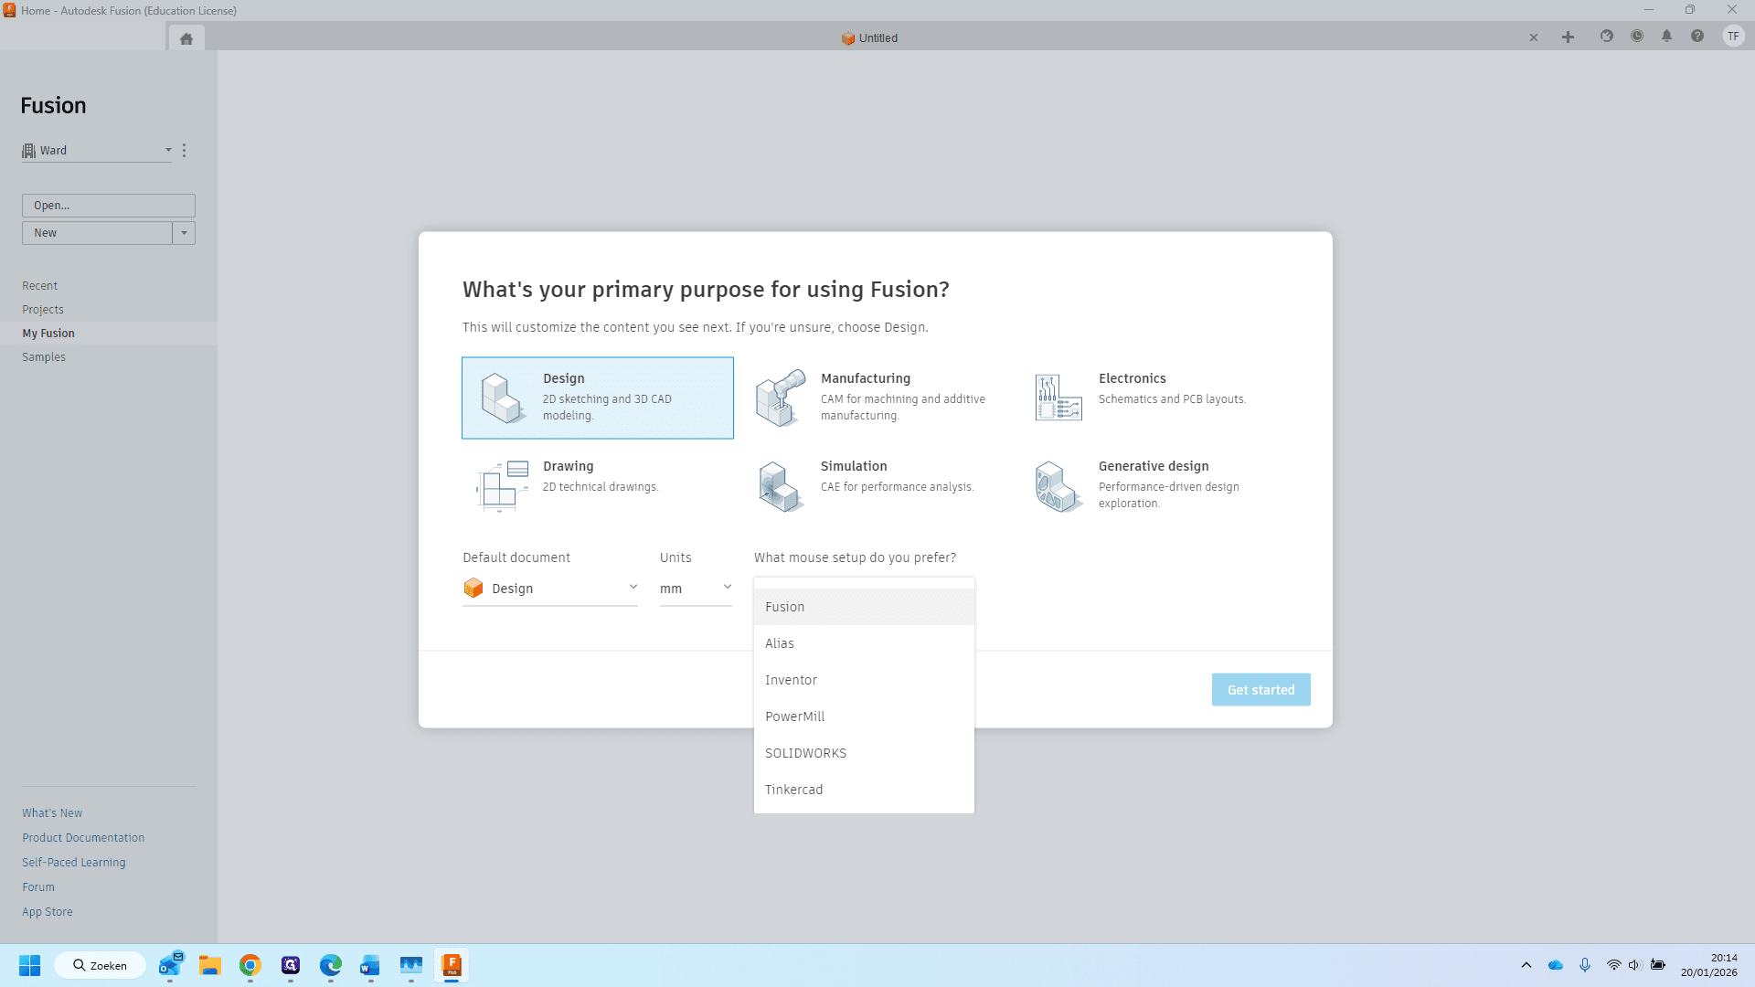Check job status clock icon
The image size is (1755, 987).
1637,37
